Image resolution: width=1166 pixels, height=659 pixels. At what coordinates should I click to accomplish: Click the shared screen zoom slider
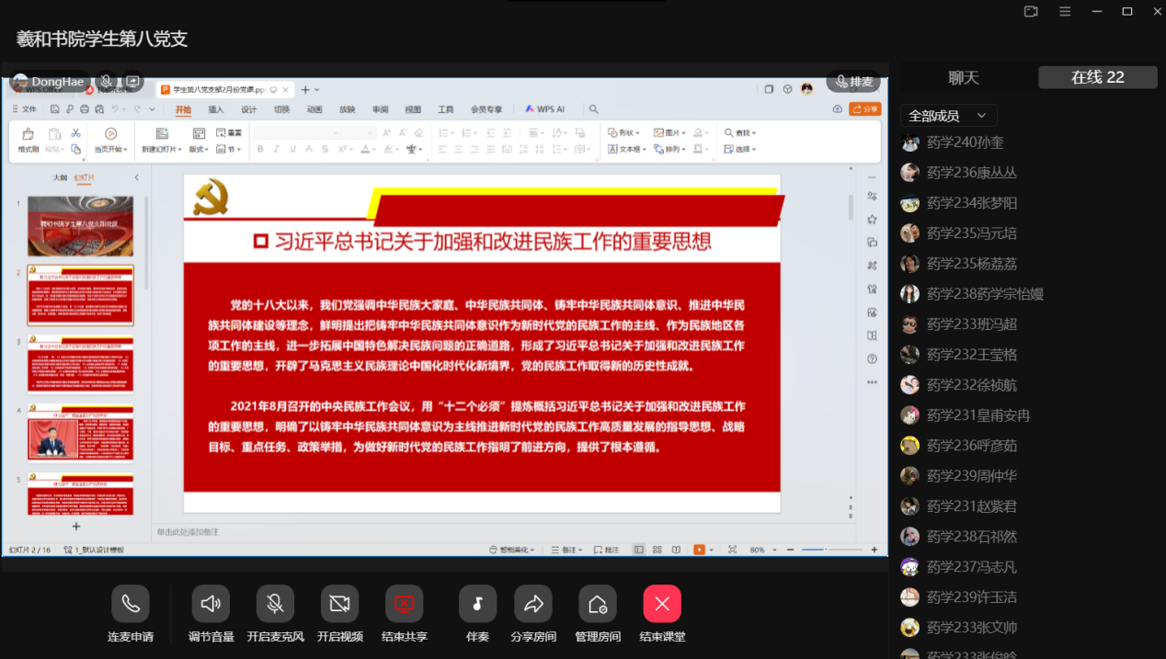coord(825,550)
